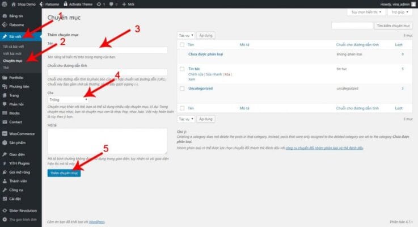Sort by Mô tả column in the header
This screenshot has height=227, width=418.
click(244, 45)
